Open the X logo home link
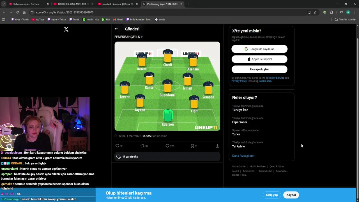Viewport: 359px width, 202px height. coord(66,29)
